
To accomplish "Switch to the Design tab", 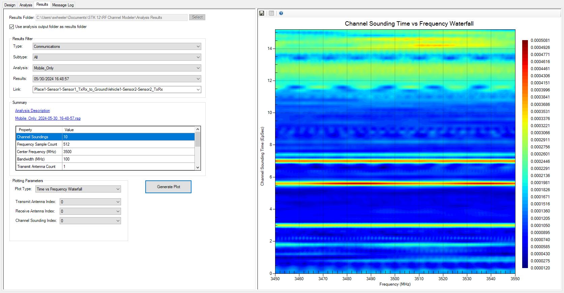I will click(10, 5).
